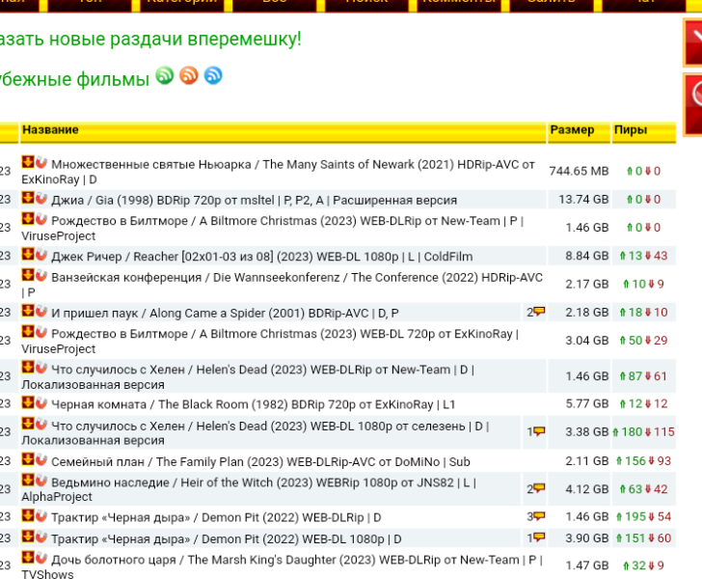Select the 13.74 GB size value

pos(583,200)
